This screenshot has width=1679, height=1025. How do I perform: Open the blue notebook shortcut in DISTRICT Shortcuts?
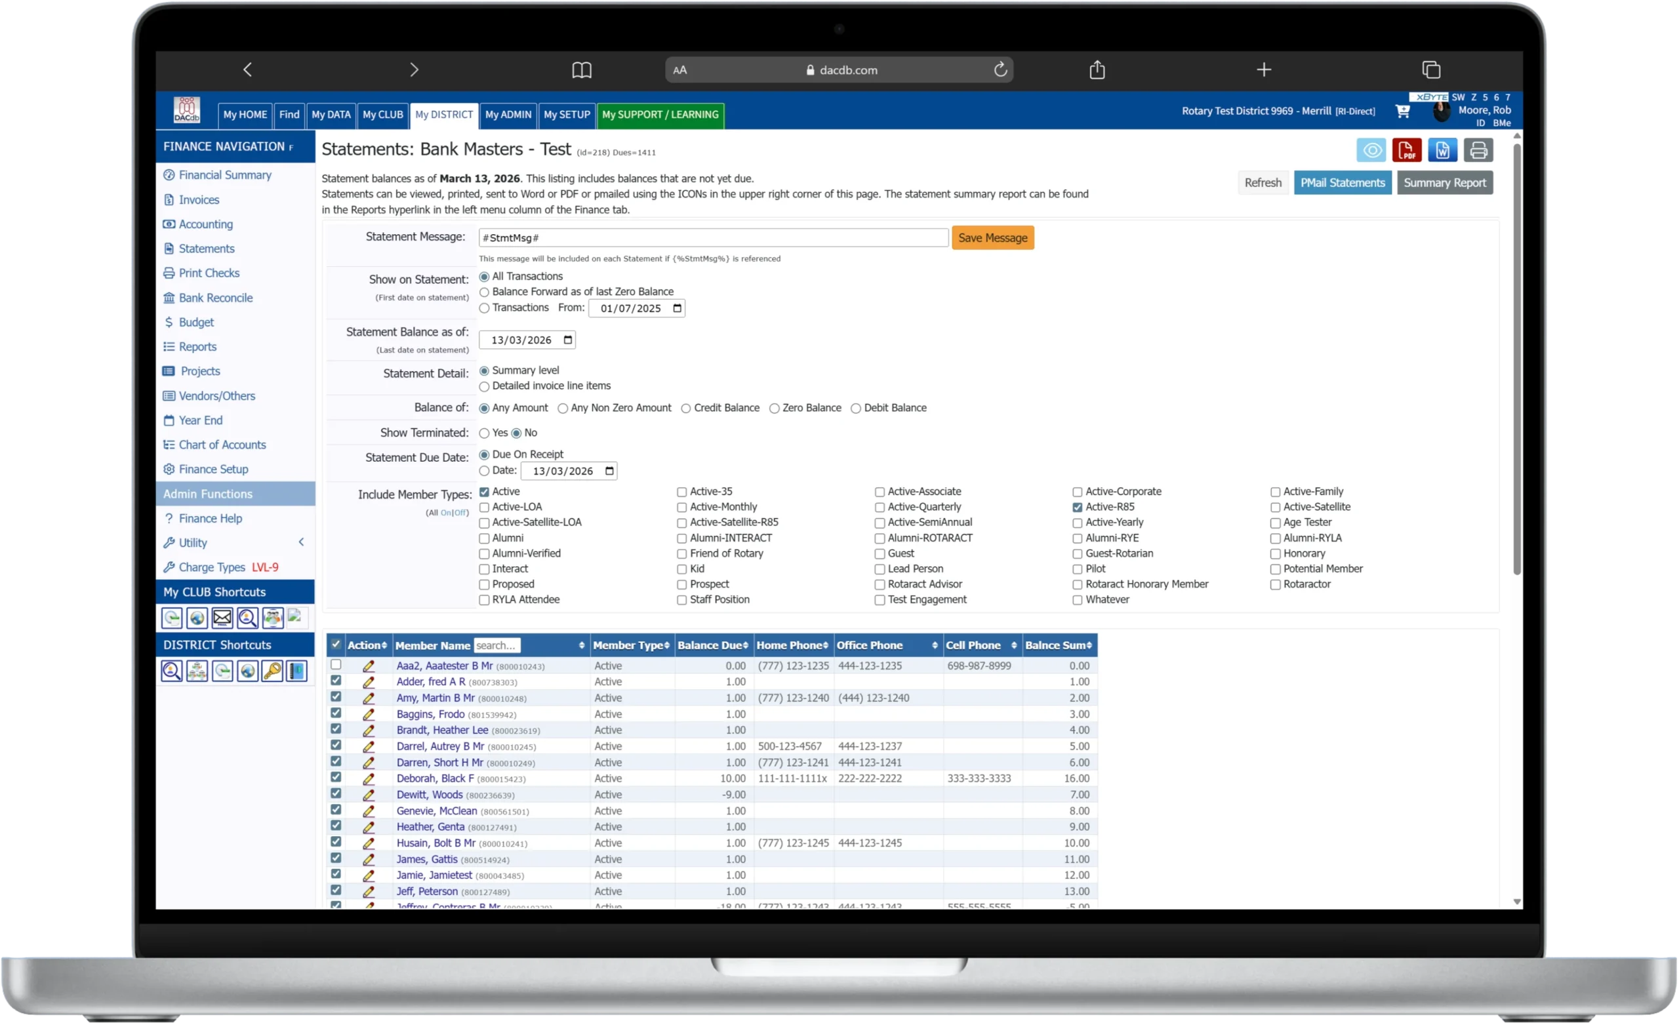click(297, 672)
